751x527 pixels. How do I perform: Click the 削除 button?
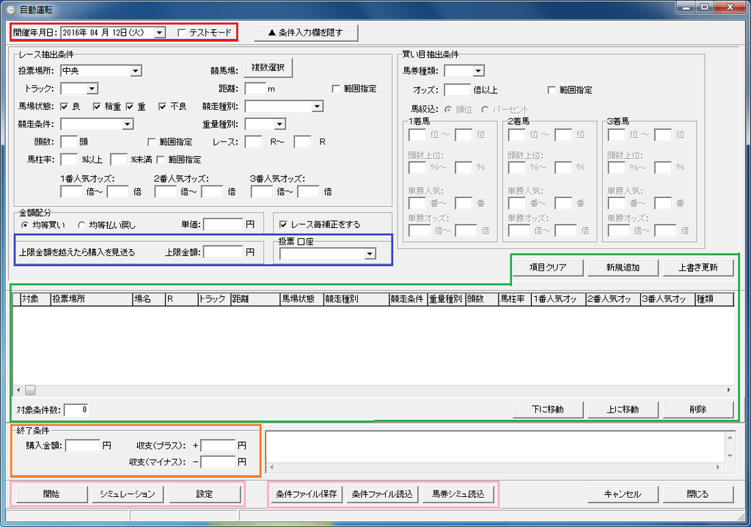tap(698, 410)
